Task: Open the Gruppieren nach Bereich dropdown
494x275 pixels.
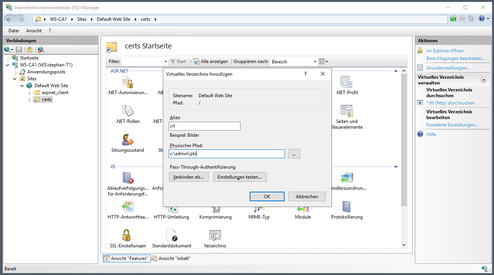Action: [315, 61]
